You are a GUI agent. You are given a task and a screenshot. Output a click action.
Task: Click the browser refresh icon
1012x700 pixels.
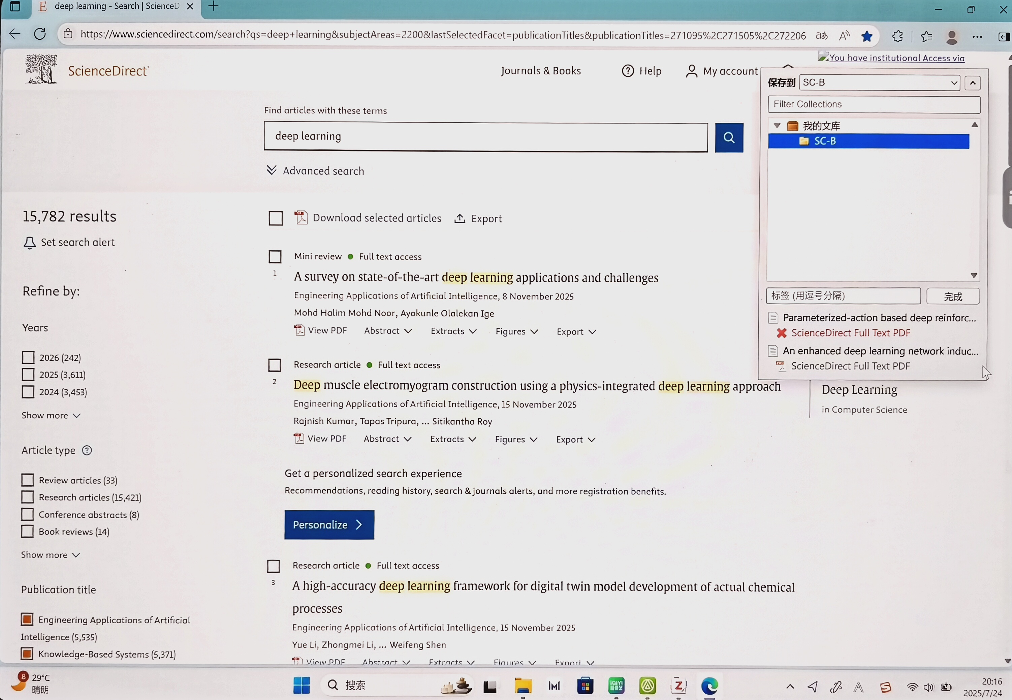[40, 34]
